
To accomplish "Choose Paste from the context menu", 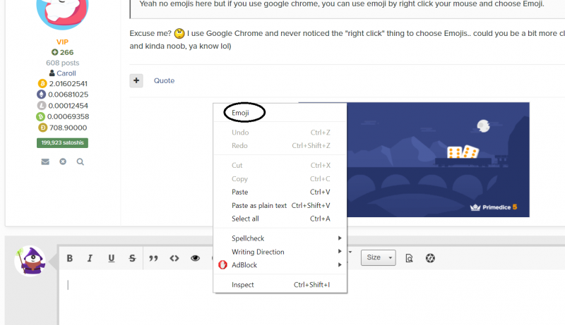I will click(x=280, y=192).
